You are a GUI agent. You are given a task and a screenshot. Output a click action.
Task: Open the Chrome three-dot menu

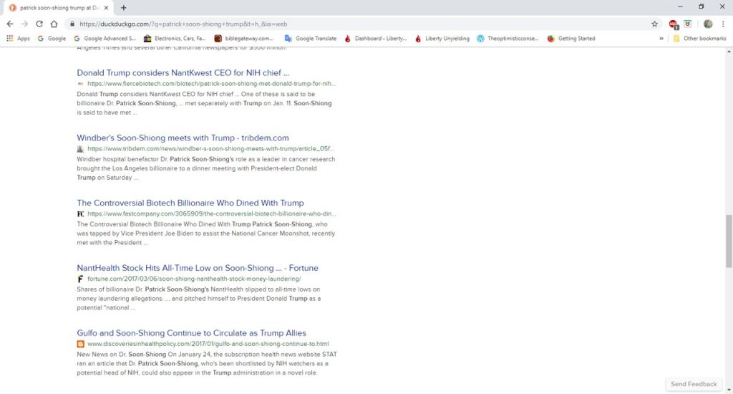723,24
